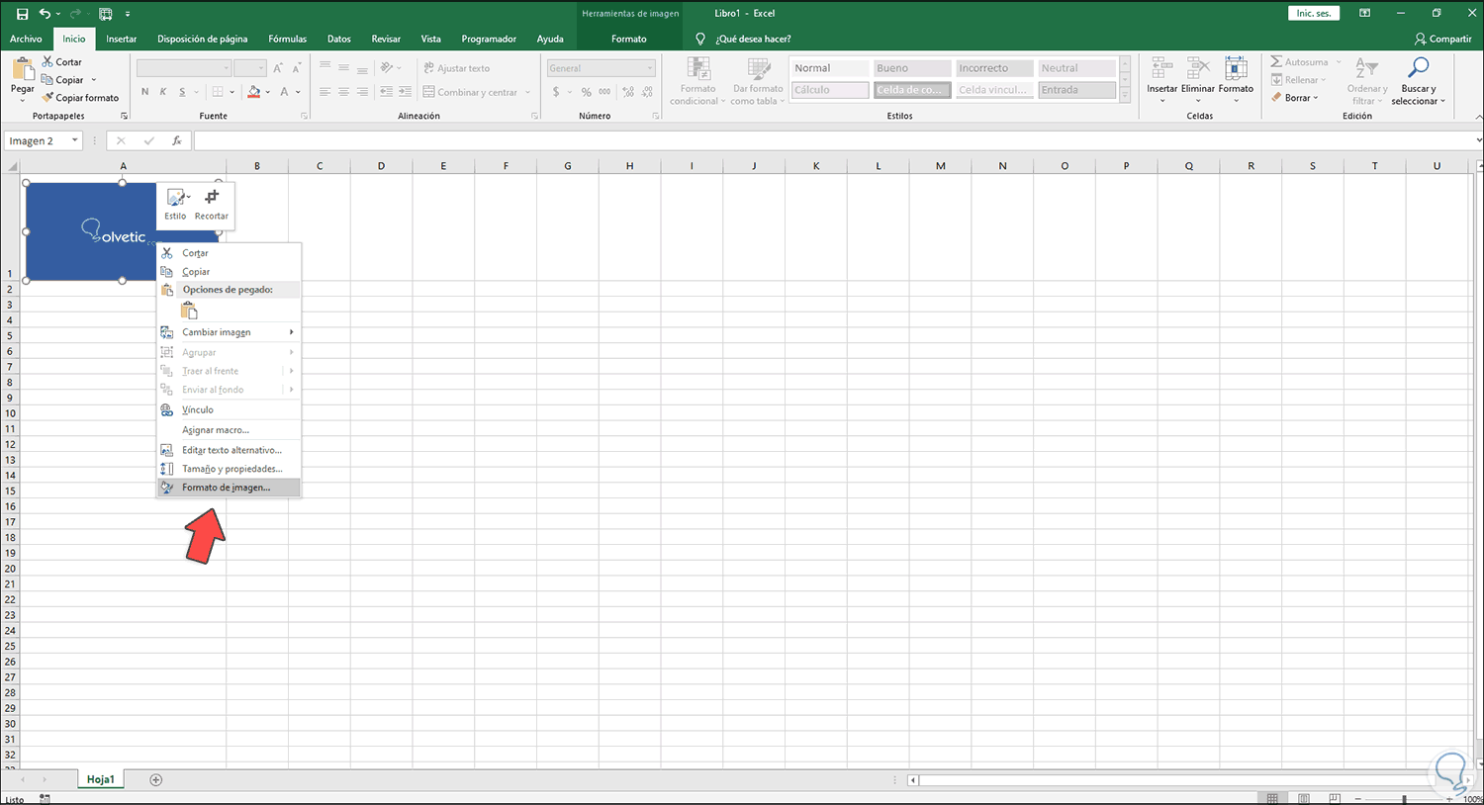This screenshot has height=805, width=1484.
Task: Expand the cell styles gallery arrow
Action: tap(1125, 95)
